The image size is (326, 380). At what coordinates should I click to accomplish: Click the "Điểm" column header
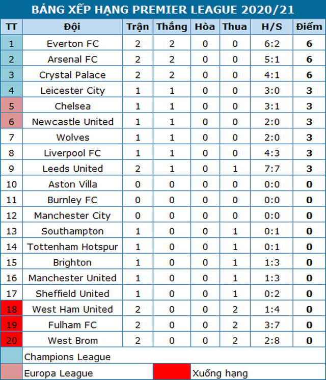(x=309, y=27)
